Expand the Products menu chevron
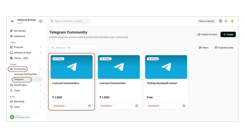This screenshot has height=138, width=245. tap(40, 47)
